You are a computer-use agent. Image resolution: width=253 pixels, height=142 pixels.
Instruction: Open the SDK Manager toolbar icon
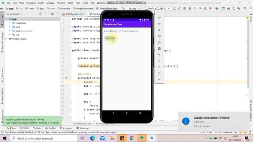(239, 8)
